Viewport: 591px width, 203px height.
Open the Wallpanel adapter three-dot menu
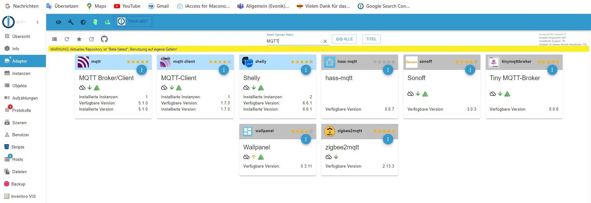point(306,139)
